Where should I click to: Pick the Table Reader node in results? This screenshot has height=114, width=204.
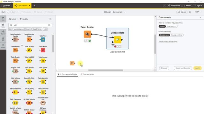[15, 50]
